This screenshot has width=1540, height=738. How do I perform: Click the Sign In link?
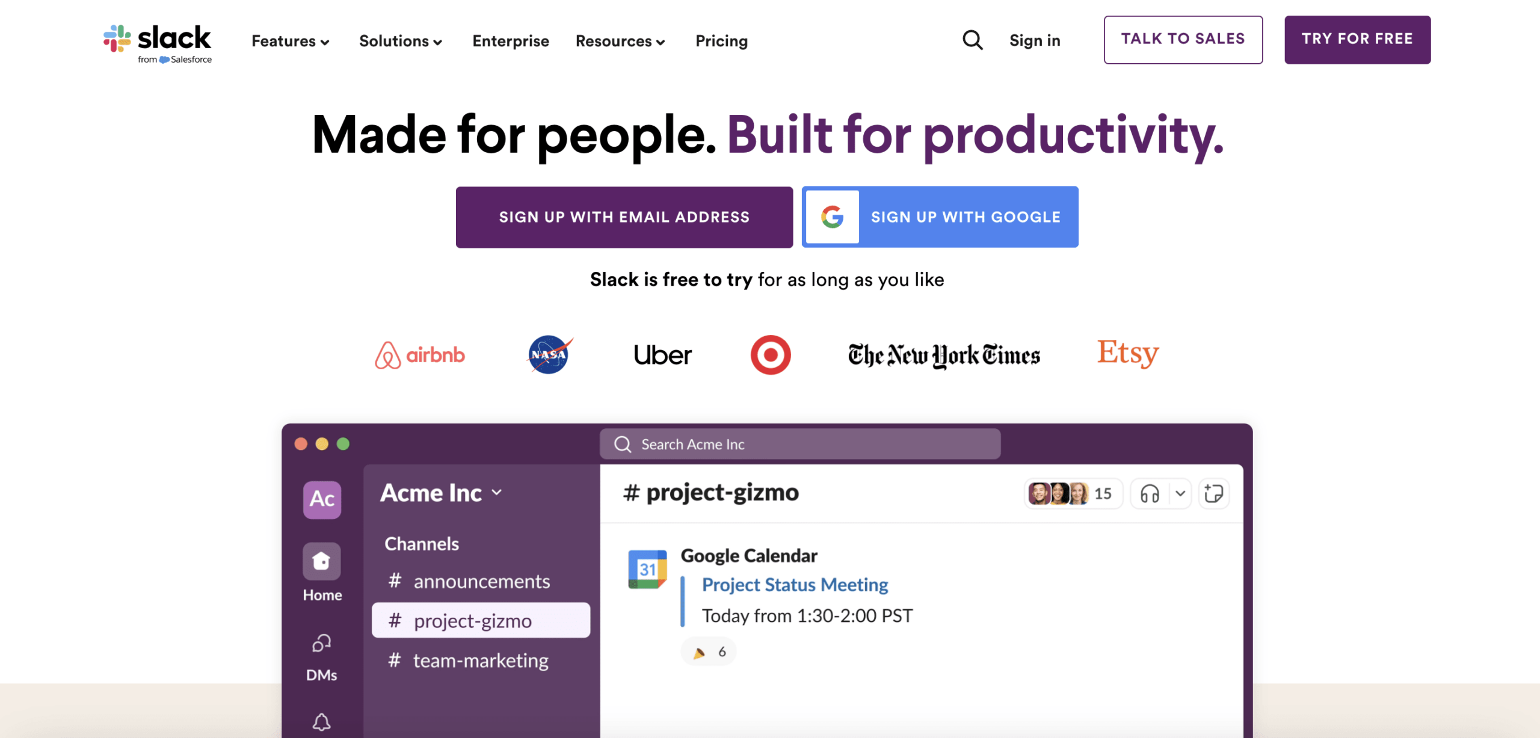coord(1035,39)
